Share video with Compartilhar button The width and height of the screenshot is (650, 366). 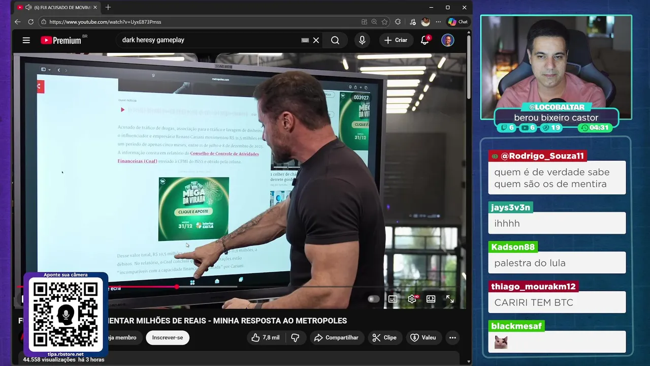336,338
